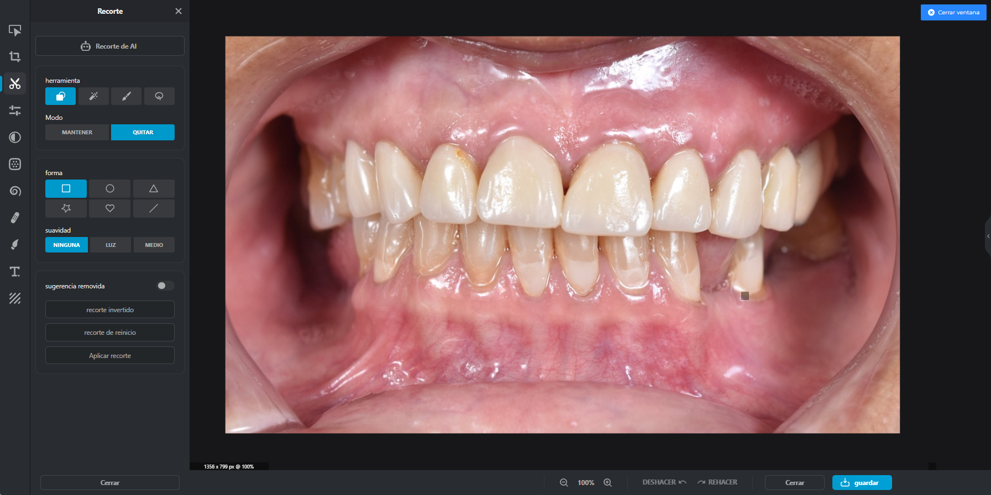Viewport: 991px width, 495px height.
Task: Close the Recorte panel with X
Action: coord(178,11)
